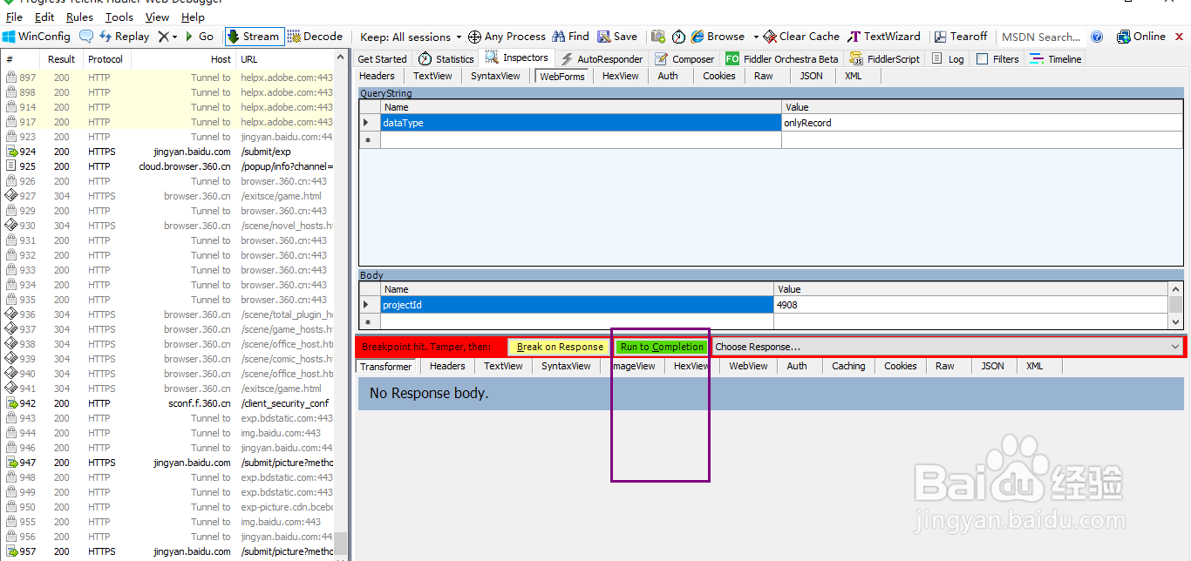Select request Cookies tab
The height and width of the screenshot is (561, 1191).
click(719, 76)
